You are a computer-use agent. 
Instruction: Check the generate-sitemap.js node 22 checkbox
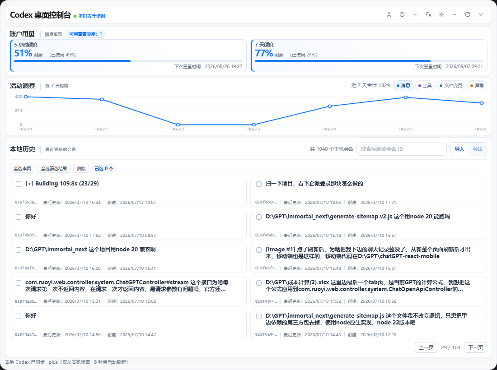[259, 316]
